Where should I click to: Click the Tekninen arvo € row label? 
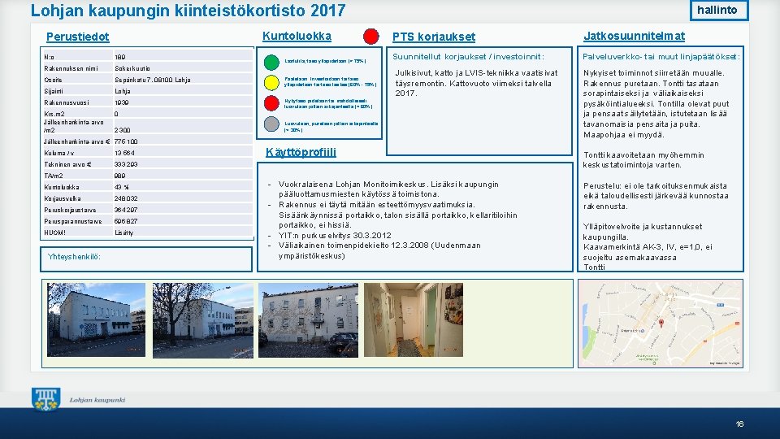click(x=67, y=164)
